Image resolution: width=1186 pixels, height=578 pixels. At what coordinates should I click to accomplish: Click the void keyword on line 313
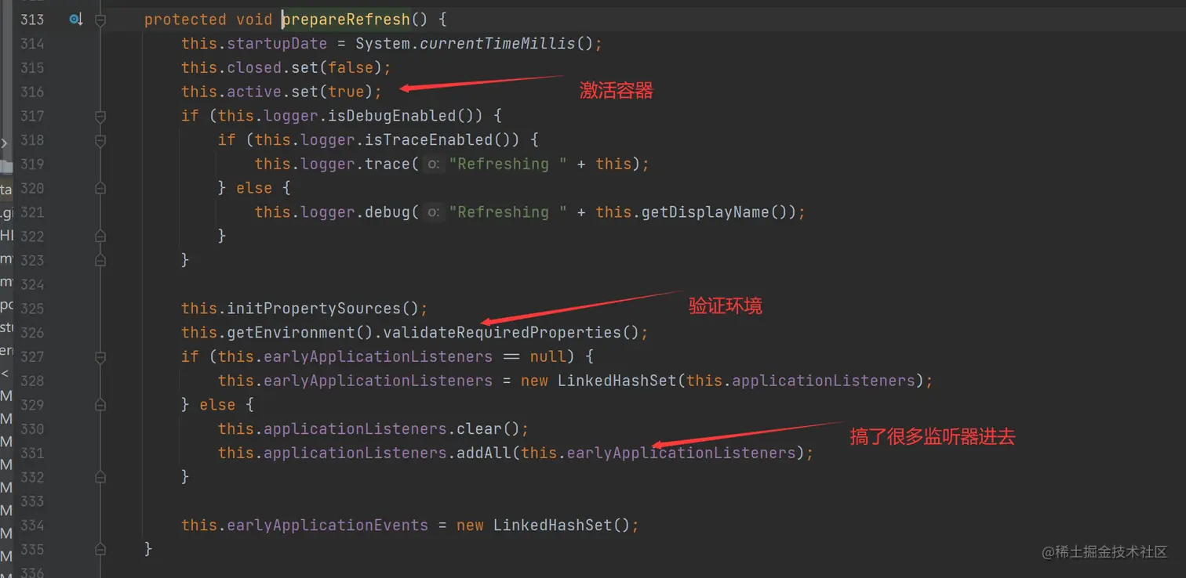point(254,20)
